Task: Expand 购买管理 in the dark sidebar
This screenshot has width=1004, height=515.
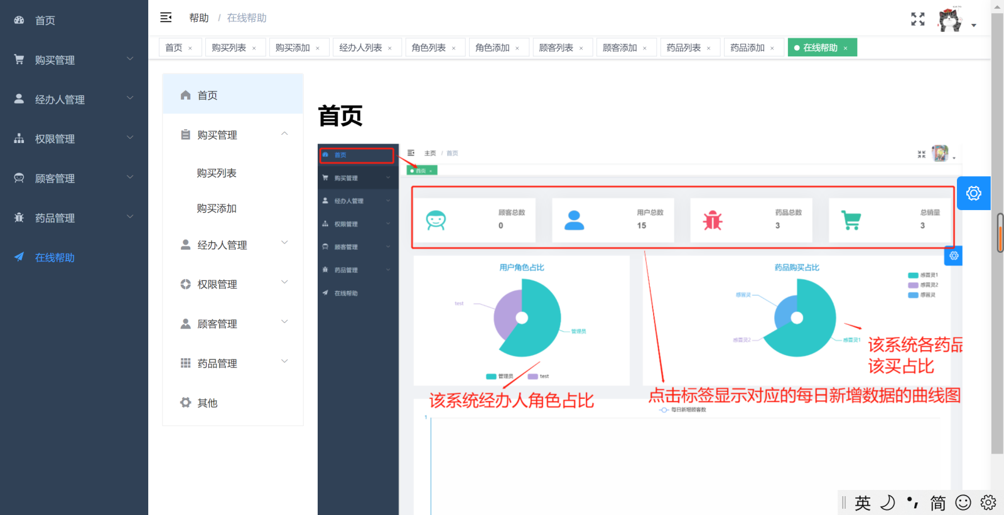Action: (130, 59)
